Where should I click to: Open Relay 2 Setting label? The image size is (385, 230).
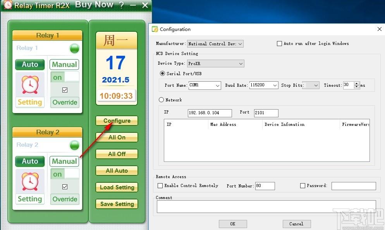pyautogui.click(x=30, y=199)
